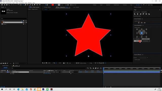Toggle the Scale constrain proportions link

[44, 74]
